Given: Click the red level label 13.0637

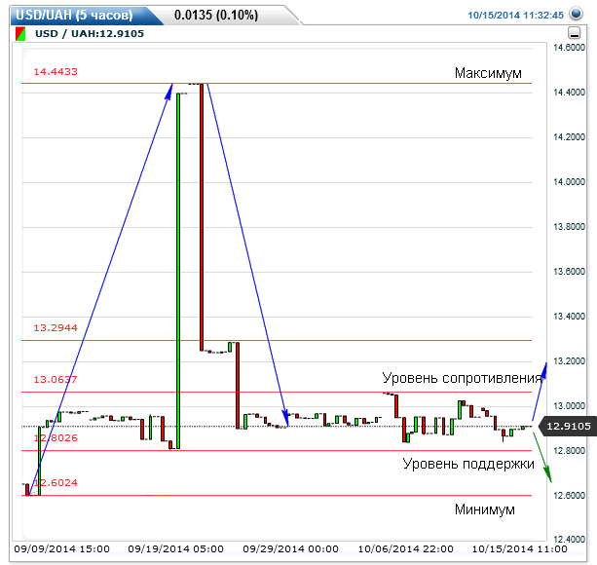Looking at the screenshot, I should (56, 380).
